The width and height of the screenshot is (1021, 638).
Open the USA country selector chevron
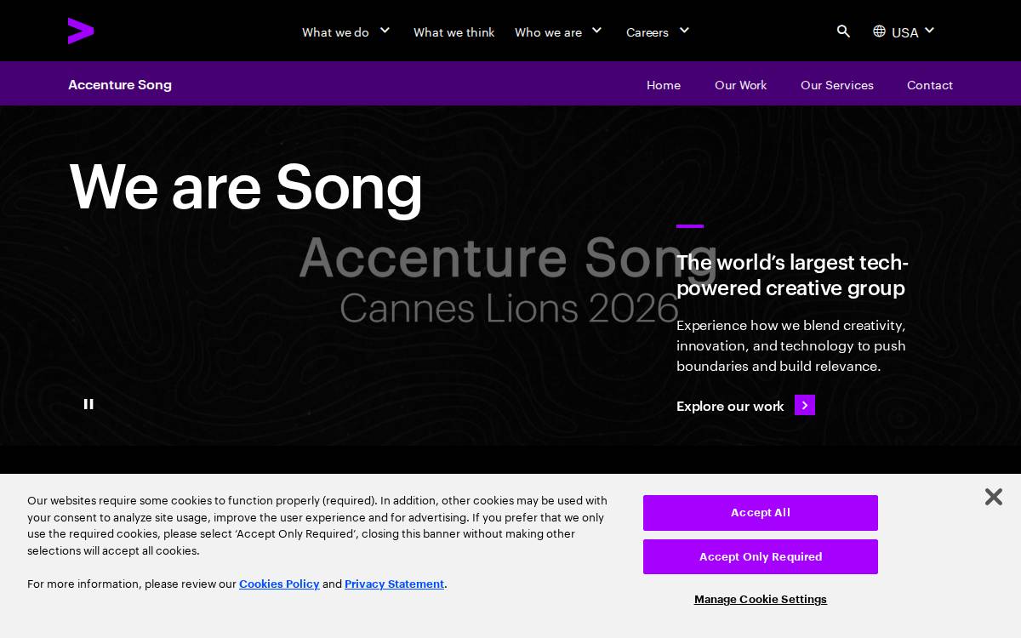point(929,31)
